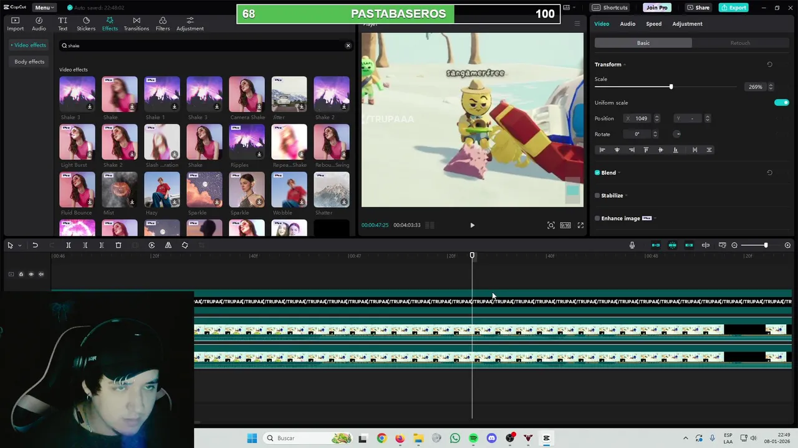Click the microphone record voiceover icon
This screenshot has width=798, height=448.
click(632, 245)
